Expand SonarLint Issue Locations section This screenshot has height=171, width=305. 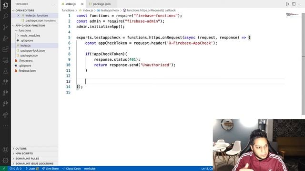click(35, 163)
